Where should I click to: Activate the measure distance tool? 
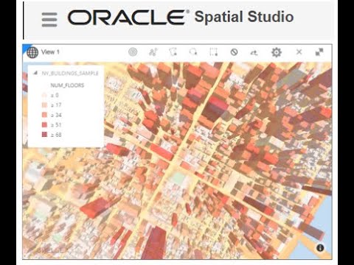click(x=254, y=52)
